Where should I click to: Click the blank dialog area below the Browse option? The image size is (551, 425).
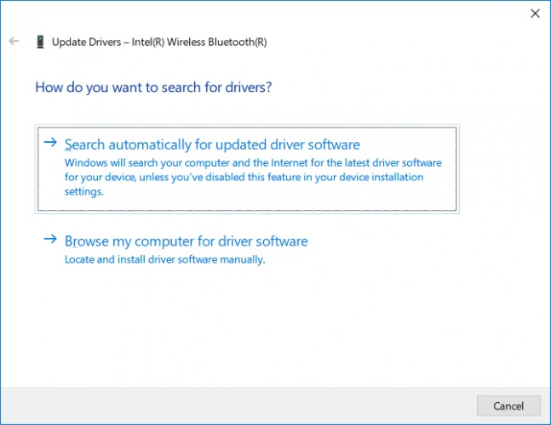[x=273, y=331]
